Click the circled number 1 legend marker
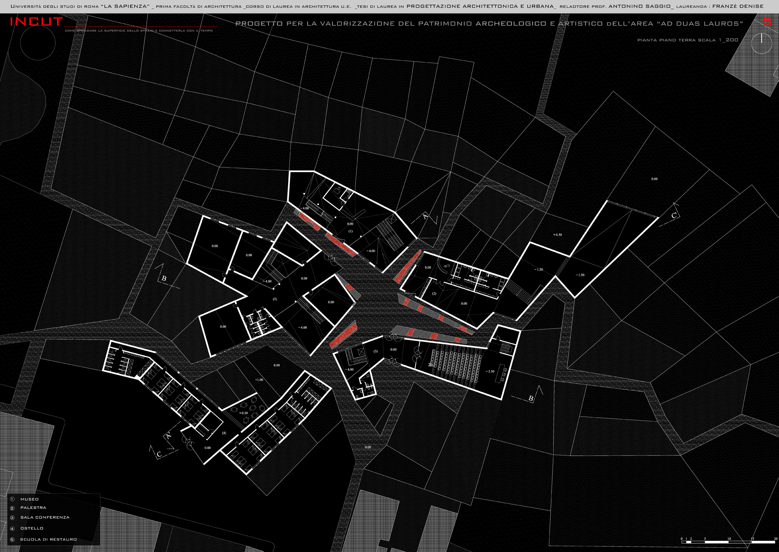779x552 pixels. (13, 499)
